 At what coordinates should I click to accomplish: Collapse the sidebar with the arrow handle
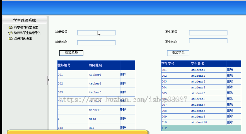pos(48,80)
